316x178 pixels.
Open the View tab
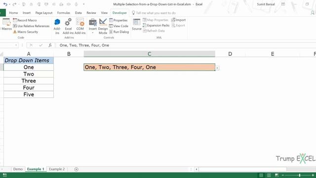click(104, 13)
